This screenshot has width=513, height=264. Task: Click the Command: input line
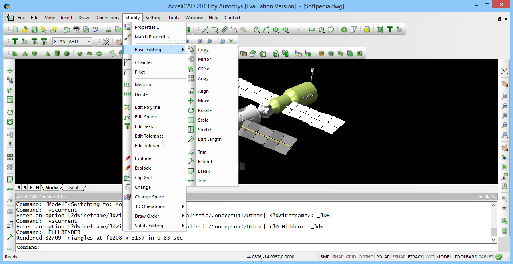[256, 247]
